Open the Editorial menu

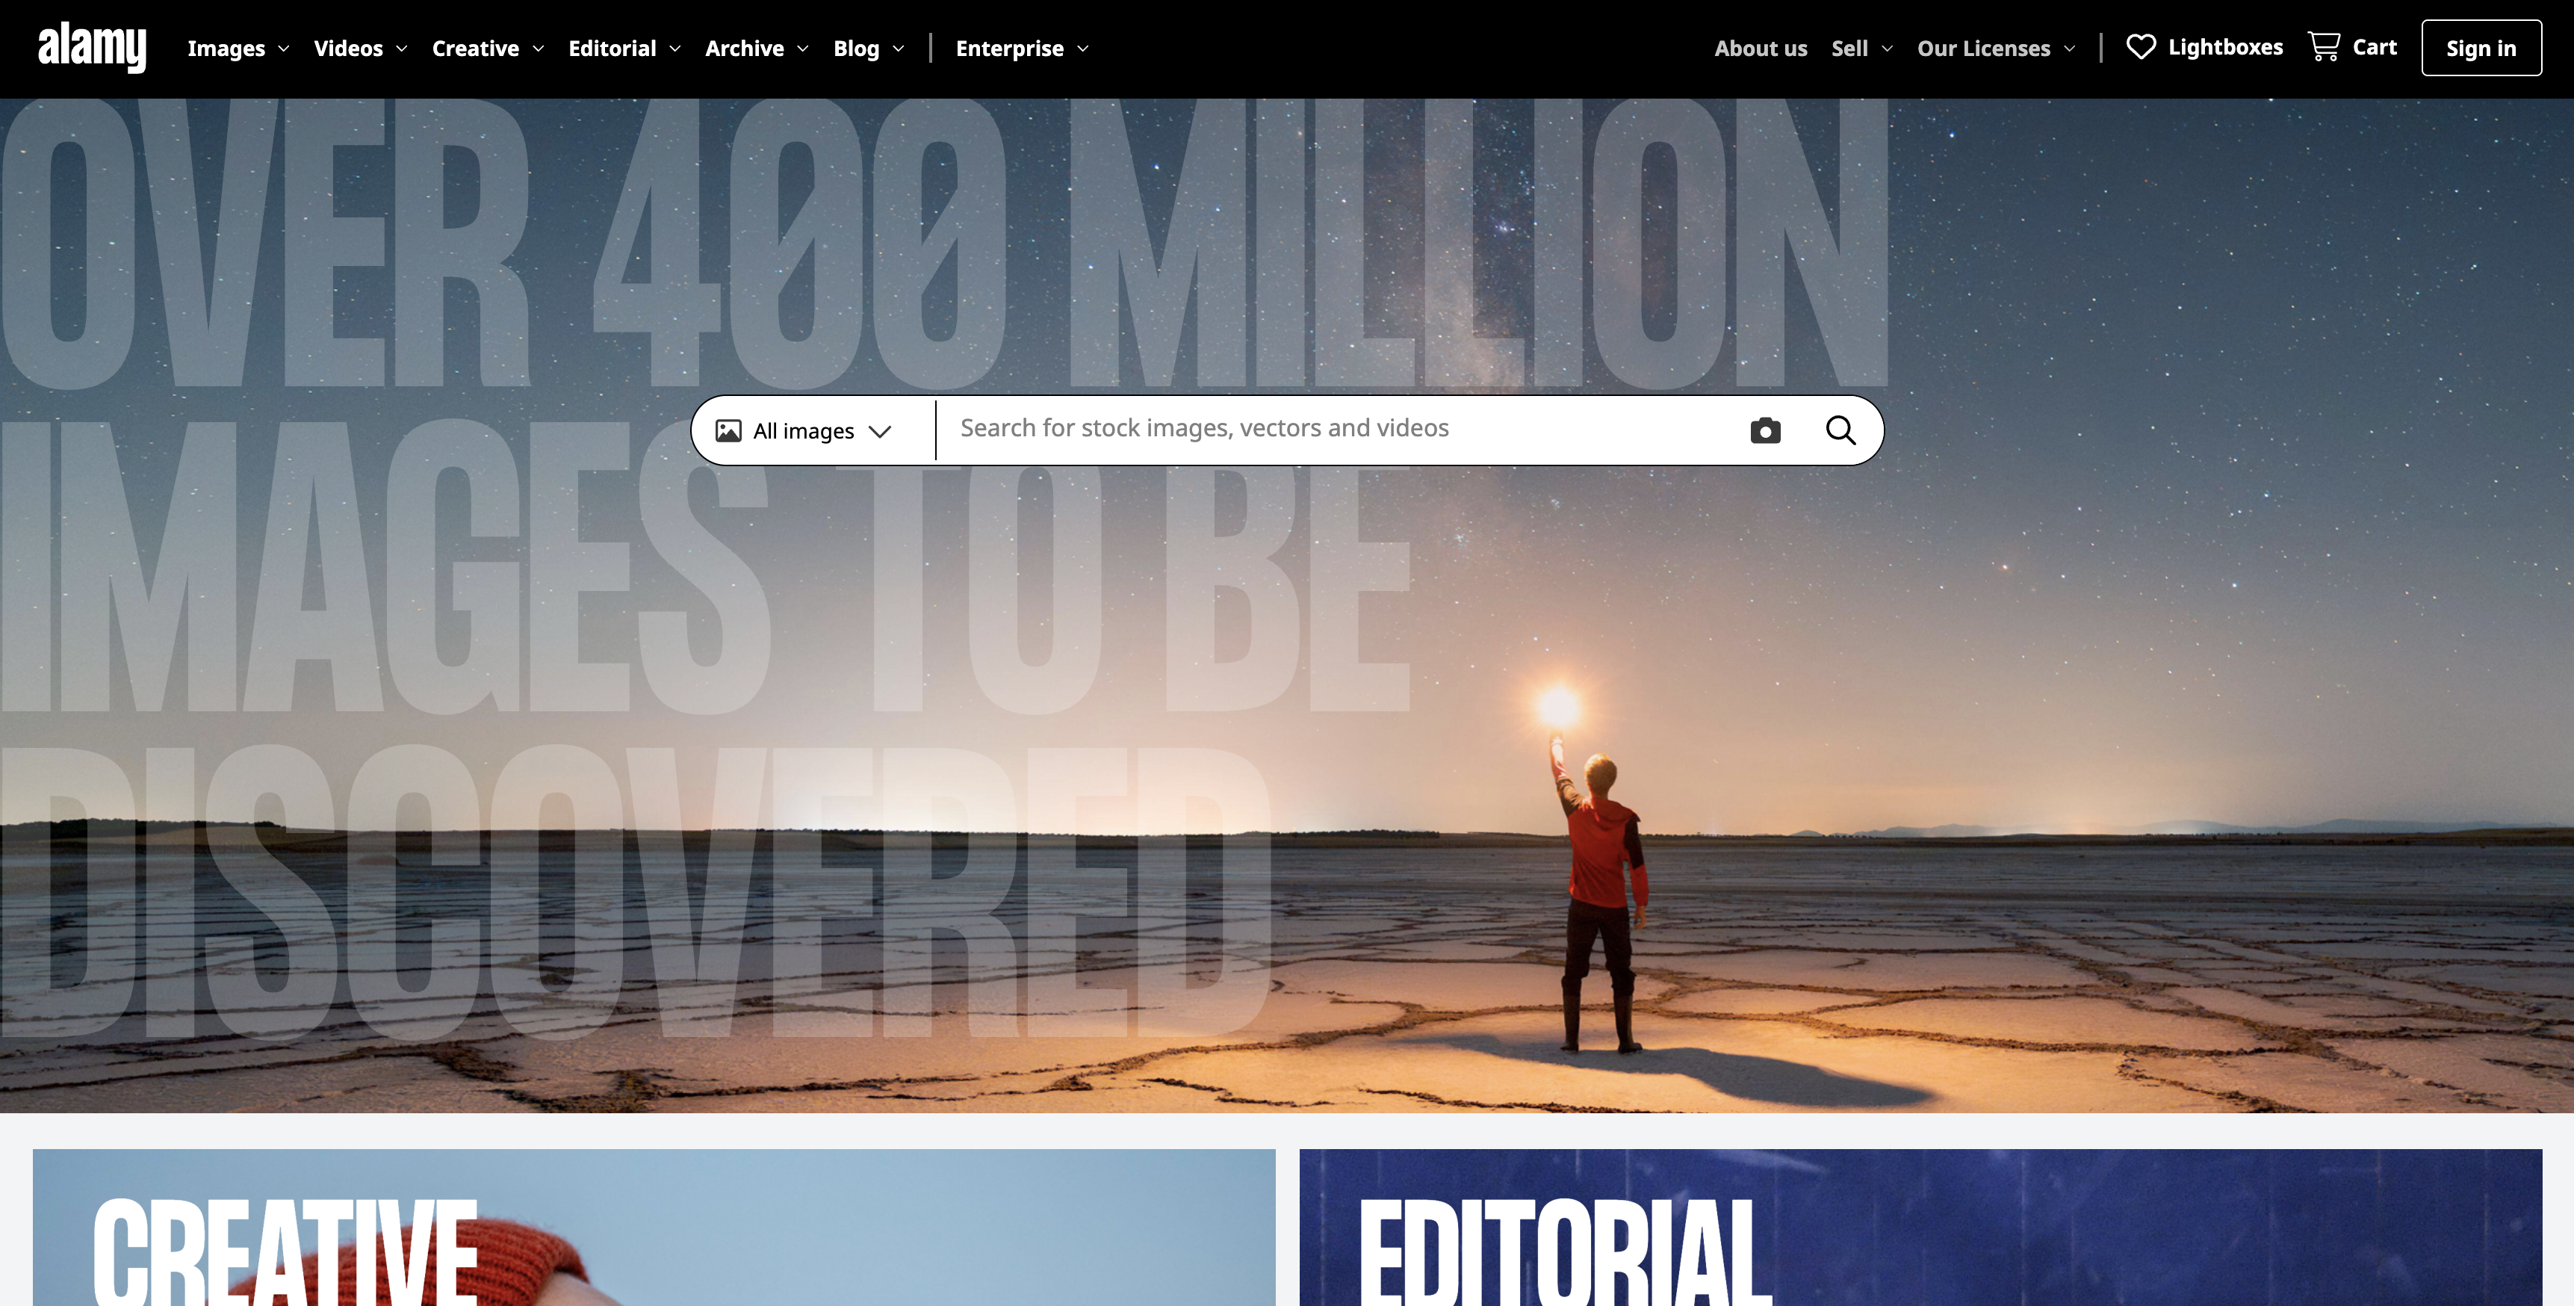(624, 48)
